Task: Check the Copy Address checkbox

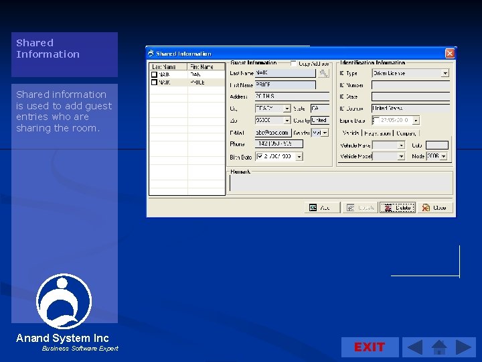Action: [x=294, y=64]
